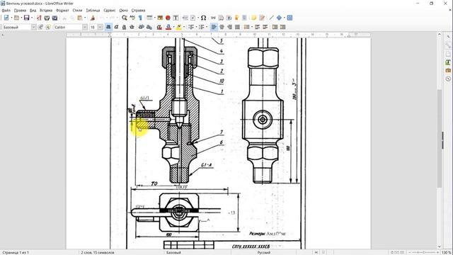Click font size field showing 18
Viewport: 453px width, 255px height.
click(93, 27)
